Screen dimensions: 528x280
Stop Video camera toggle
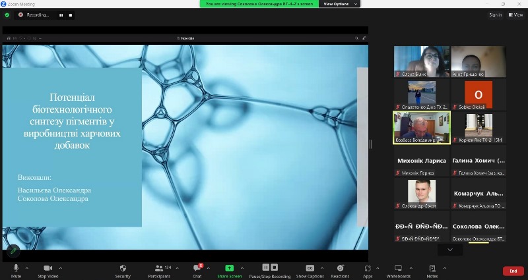tap(48, 271)
